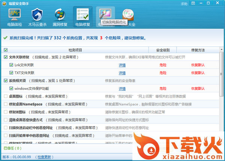Open the 电脑体检 monitor icon
The width and height of the screenshot is (225, 161).
tap(15, 15)
